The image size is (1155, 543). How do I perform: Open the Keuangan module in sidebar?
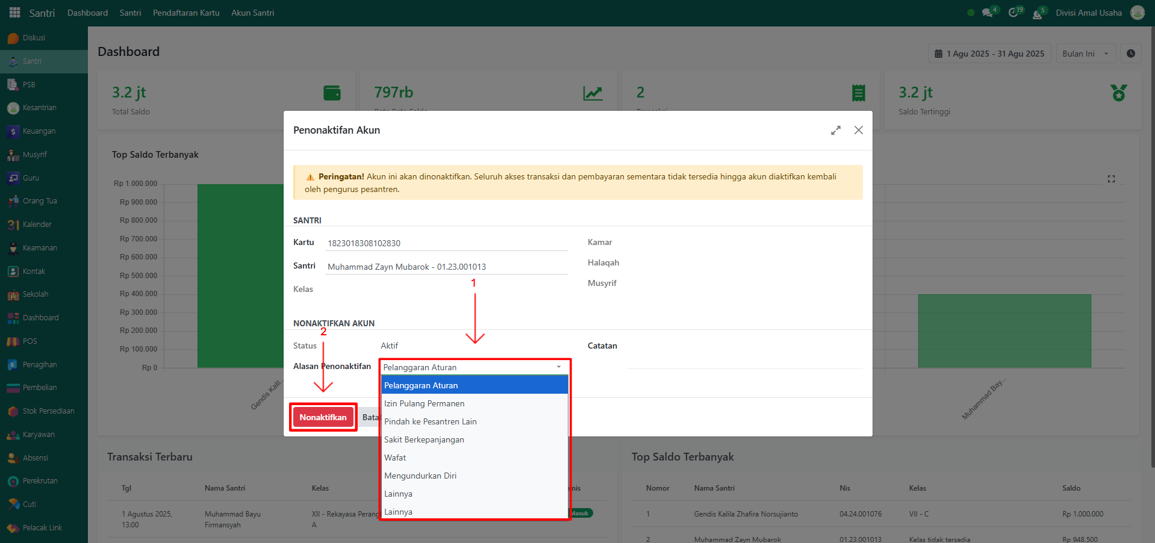pyautogui.click(x=39, y=131)
